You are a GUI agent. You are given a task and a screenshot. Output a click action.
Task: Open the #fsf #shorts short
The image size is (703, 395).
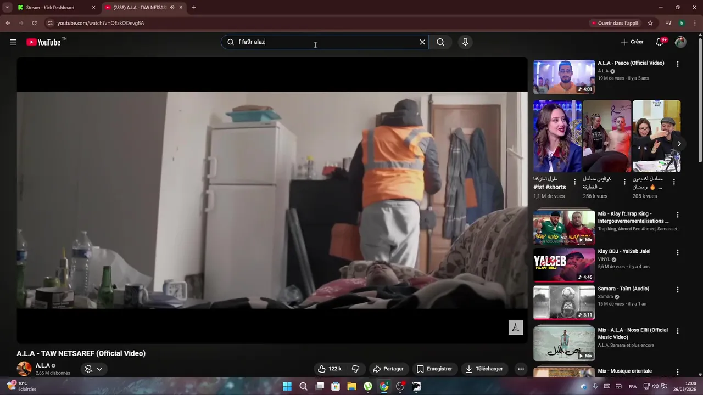(x=557, y=136)
